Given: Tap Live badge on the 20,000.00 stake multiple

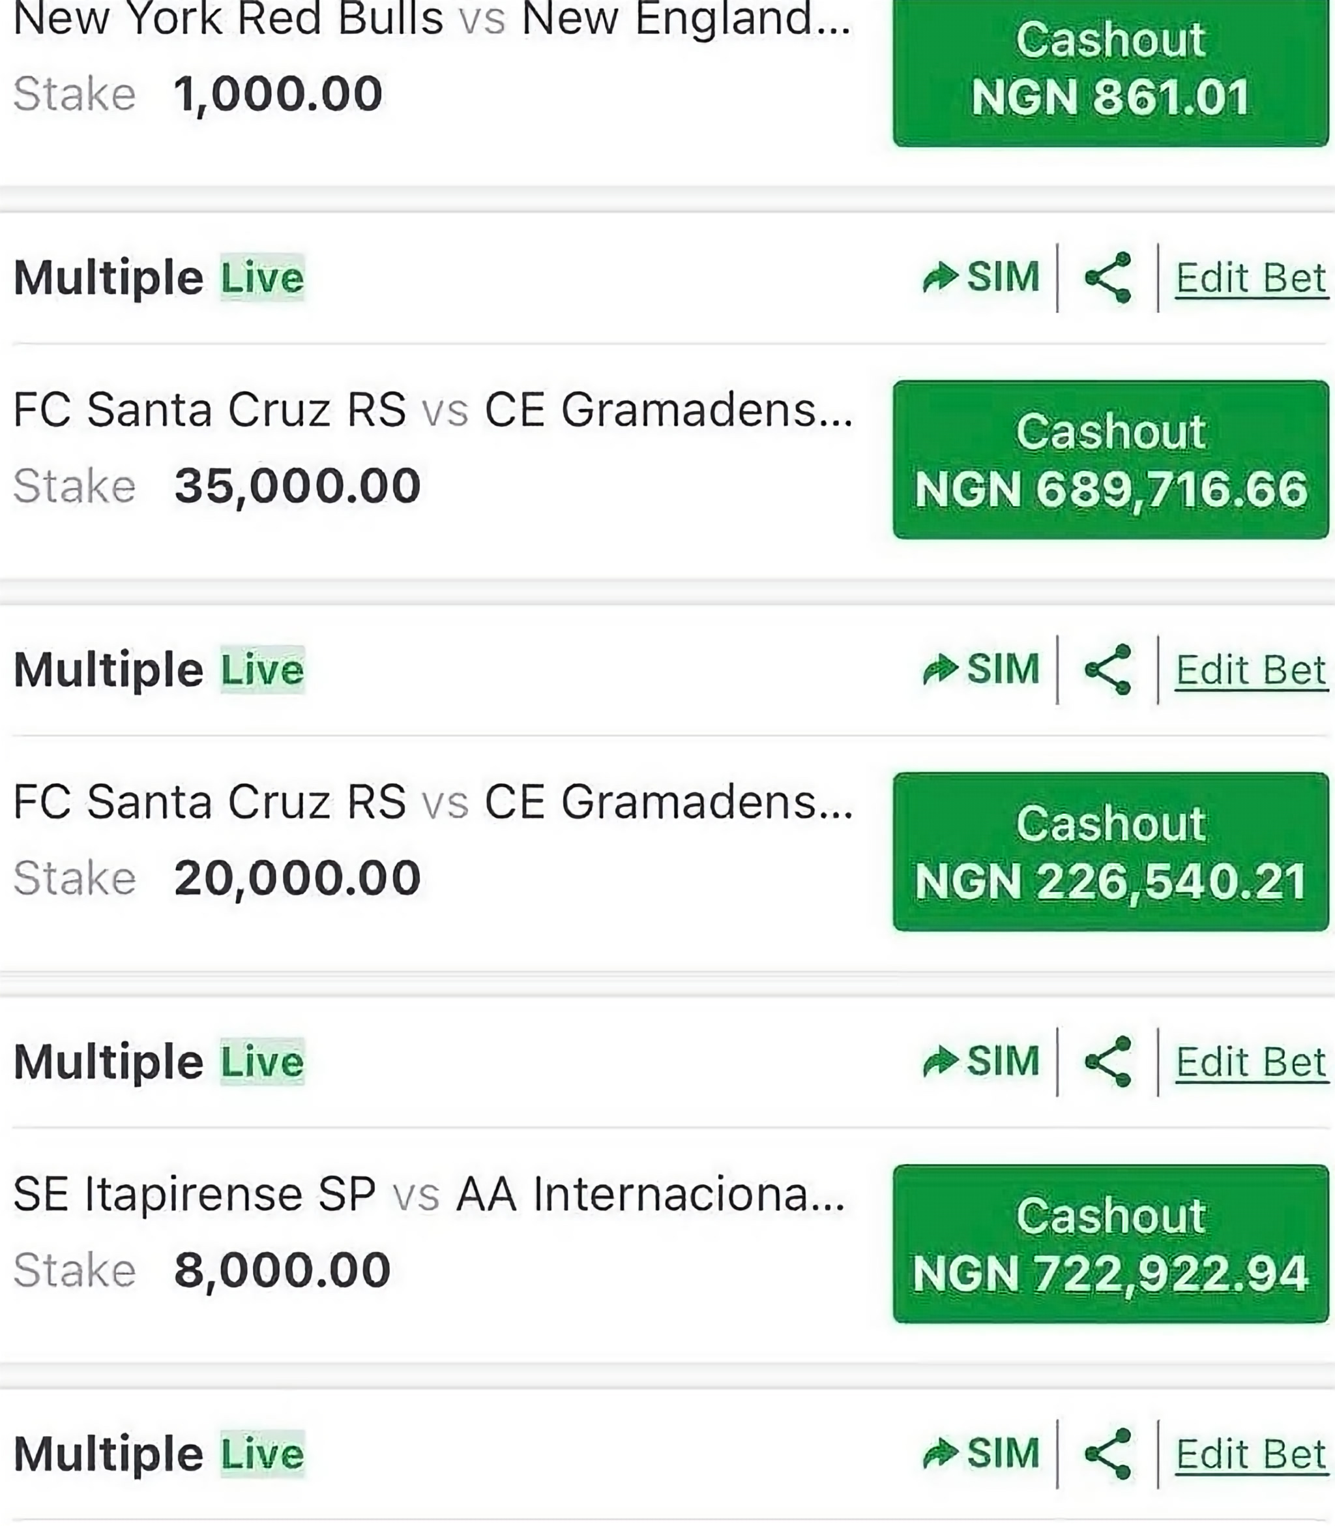Looking at the screenshot, I should pos(262,670).
